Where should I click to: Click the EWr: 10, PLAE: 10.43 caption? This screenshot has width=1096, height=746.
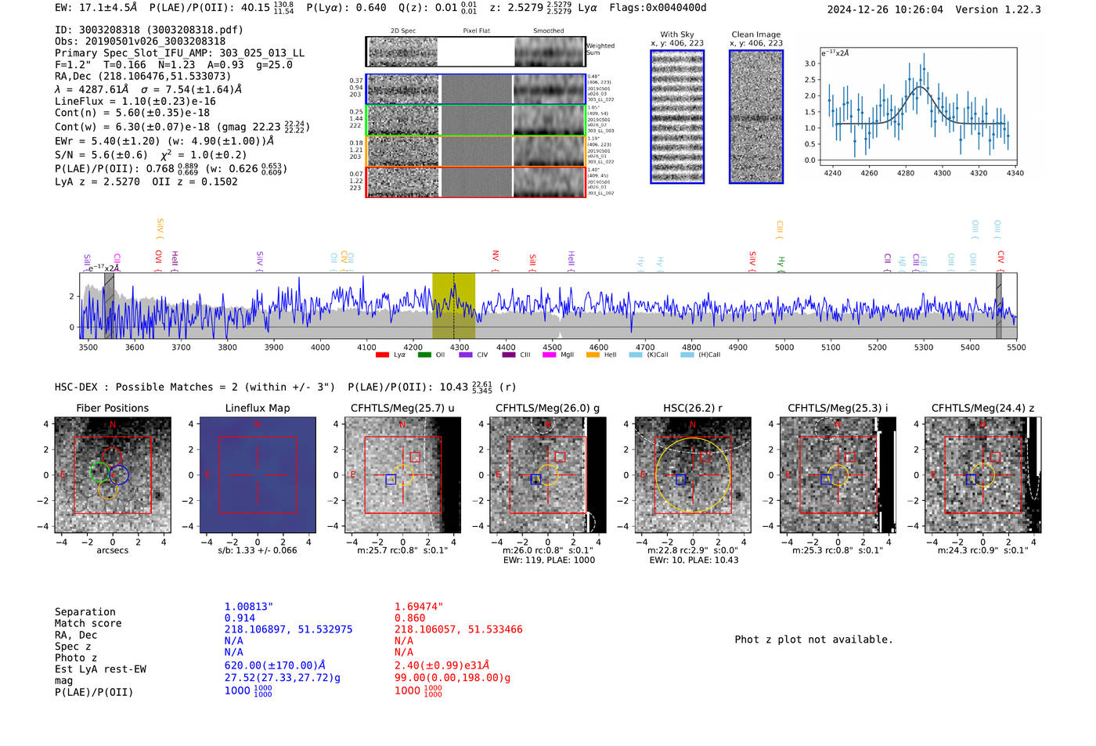click(x=694, y=560)
